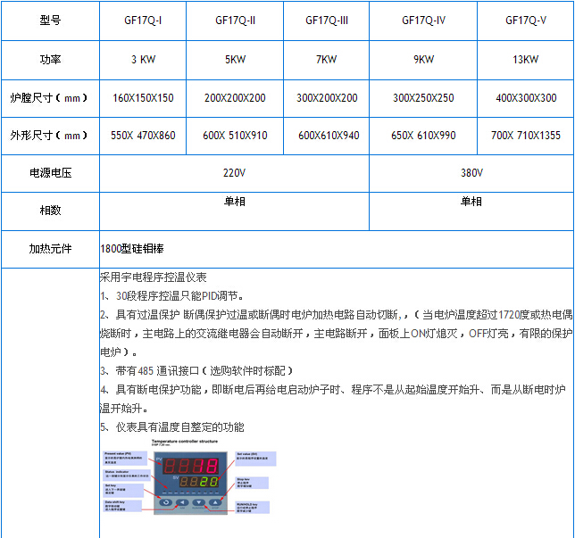Click the 'Stop key' callout label
Image resolution: width=575 pixels, height=538 pixels.
[252, 483]
